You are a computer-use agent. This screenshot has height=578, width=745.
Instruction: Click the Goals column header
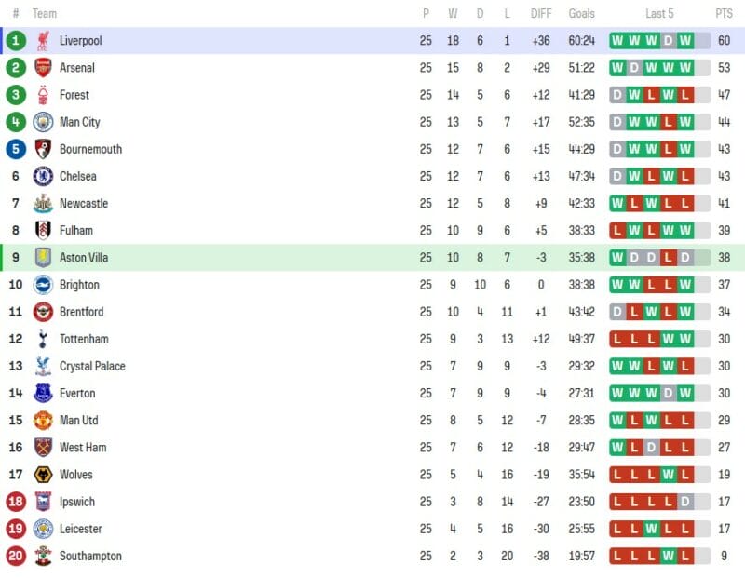pyautogui.click(x=582, y=14)
